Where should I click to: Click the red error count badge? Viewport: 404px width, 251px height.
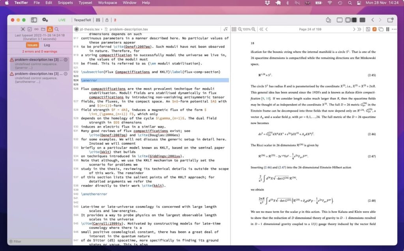(114, 19)
